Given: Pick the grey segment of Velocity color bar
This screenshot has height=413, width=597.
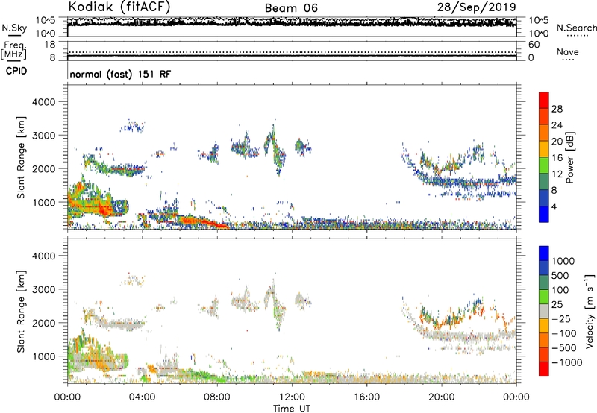Looking at the screenshot, I should [544, 311].
